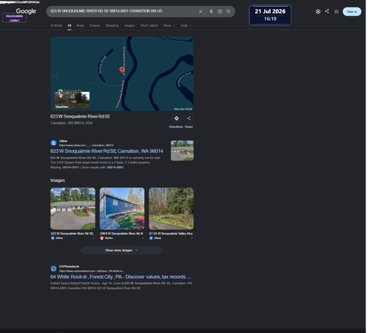Click the Images section heading
The height and width of the screenshot is (333, 370).
click(x=58, y=181)
